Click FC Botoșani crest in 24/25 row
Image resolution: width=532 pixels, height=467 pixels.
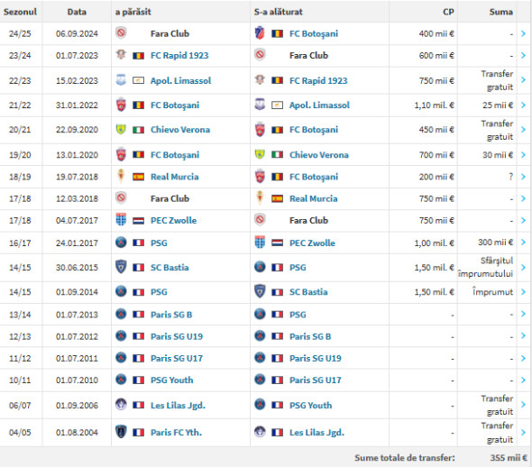coord(260,33)
